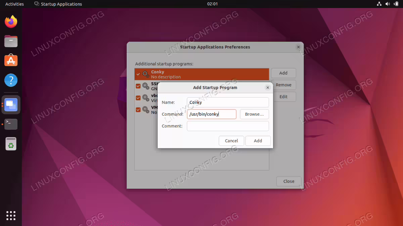The image size is (403, 226).
Task: Focus the Comment text field
Action: pos(228,126)
